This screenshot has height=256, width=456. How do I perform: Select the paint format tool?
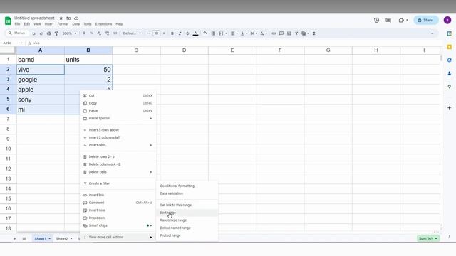(56, 33)
